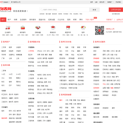The height and width of the screenshot is (123, 123).
Task: Open the 车辆 navigation tab
Action: [15, 19]
